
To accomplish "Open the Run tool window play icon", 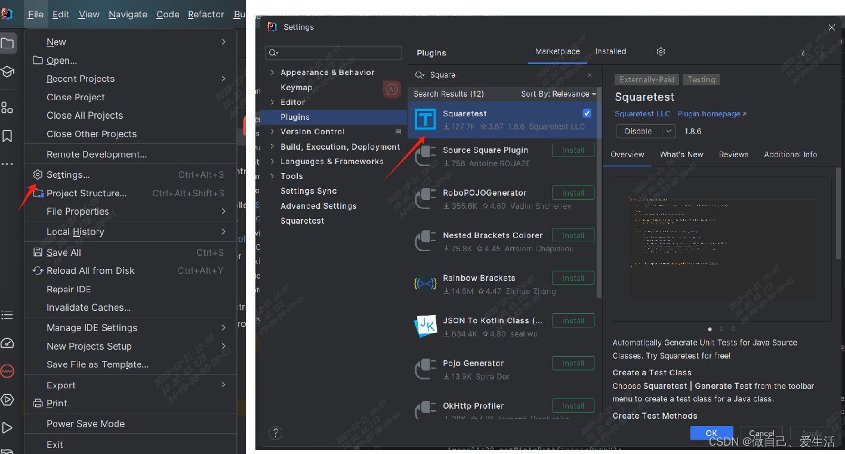I will (x=7, y=428).
